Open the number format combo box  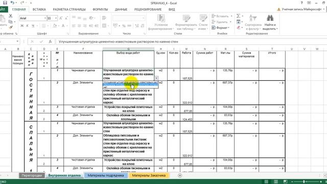[x=129, y=18]
